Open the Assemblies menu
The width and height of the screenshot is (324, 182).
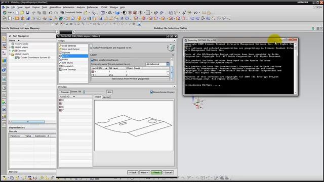(55, 7)
